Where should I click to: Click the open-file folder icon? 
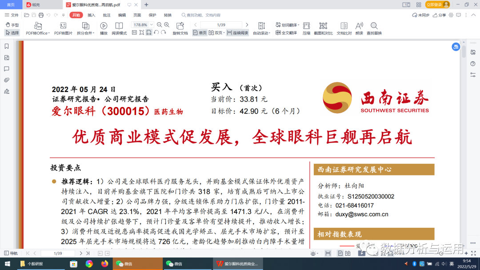tap(27, 15)
